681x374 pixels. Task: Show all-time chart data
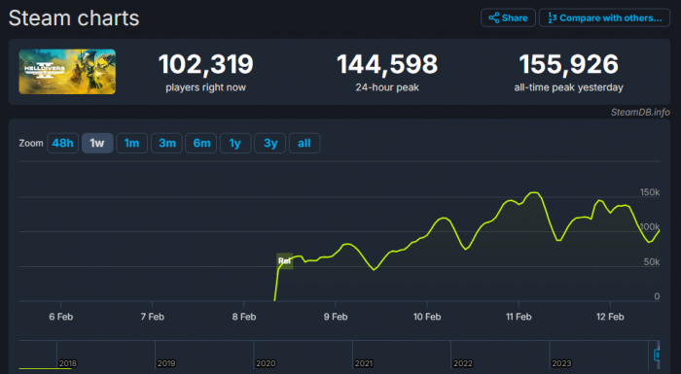305,143
